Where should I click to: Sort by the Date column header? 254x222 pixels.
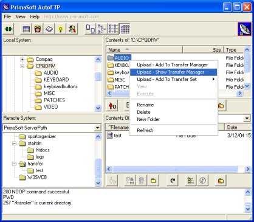click(238, 127)
